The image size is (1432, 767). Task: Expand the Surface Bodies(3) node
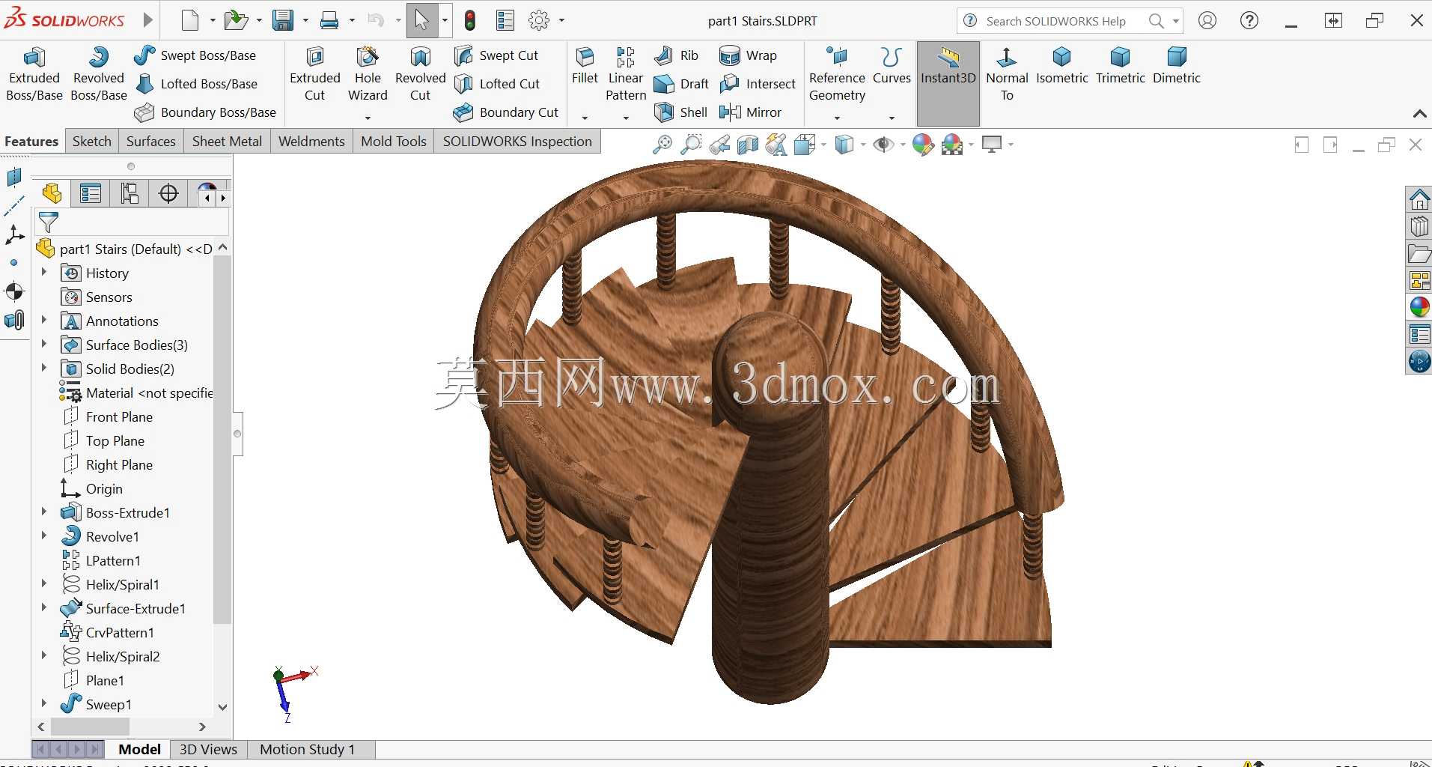tap(43, 345)
